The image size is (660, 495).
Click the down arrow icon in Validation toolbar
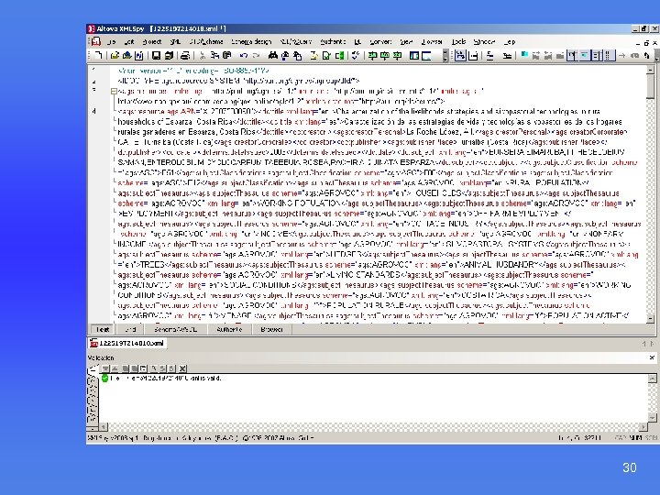click(x=106, y=368)
